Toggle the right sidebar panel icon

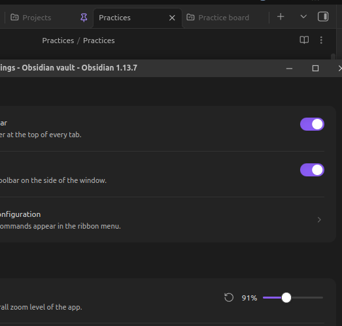coord(323,16)
